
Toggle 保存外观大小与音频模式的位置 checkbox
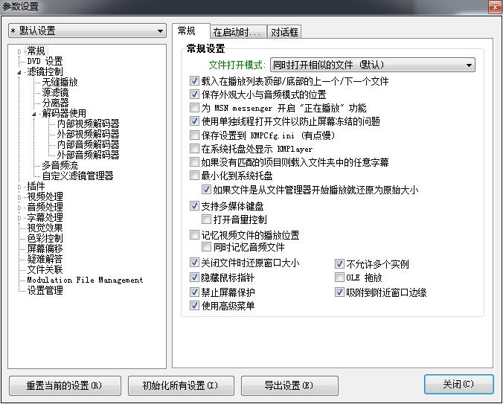pyautogui.click(x=194, y=94)
